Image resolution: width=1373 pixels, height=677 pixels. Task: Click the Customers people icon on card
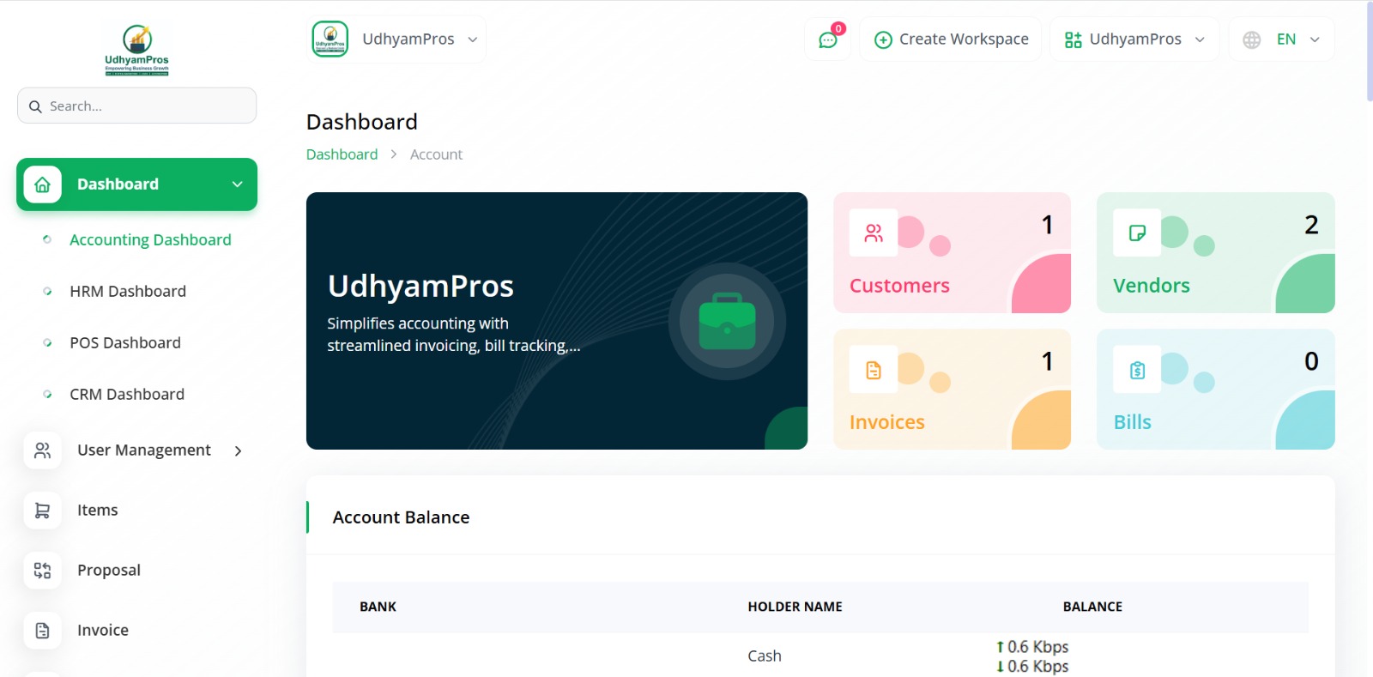(874, 233)
